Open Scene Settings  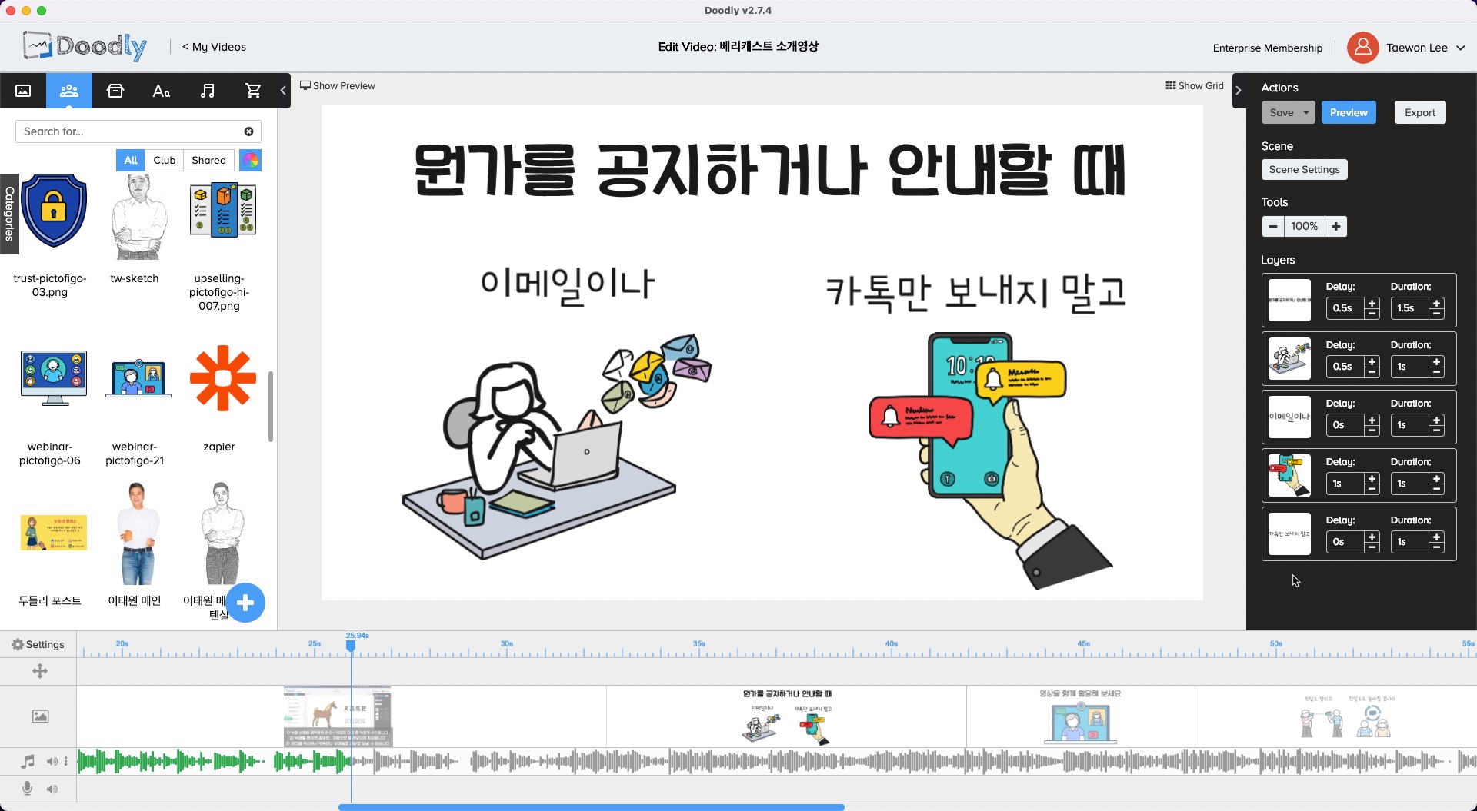point(1304,169)
